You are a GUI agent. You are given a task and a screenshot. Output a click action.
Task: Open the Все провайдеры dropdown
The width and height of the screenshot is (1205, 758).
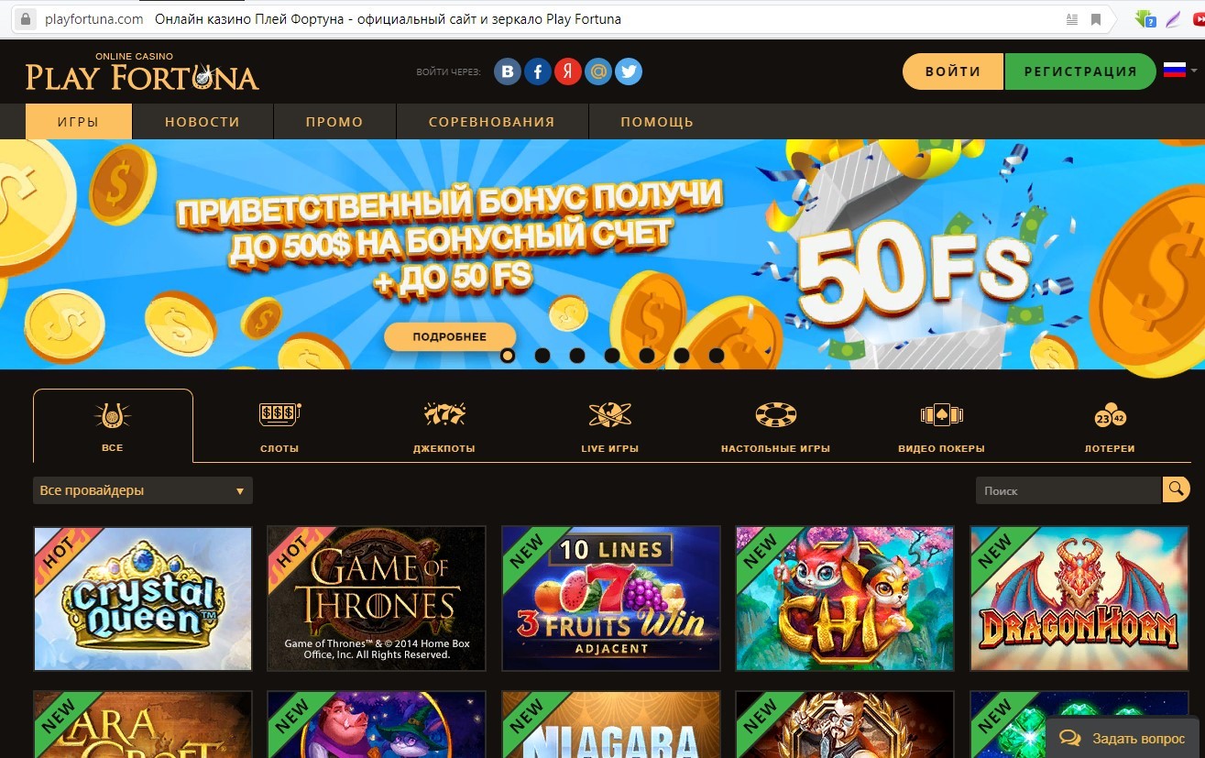coord(143,490)
